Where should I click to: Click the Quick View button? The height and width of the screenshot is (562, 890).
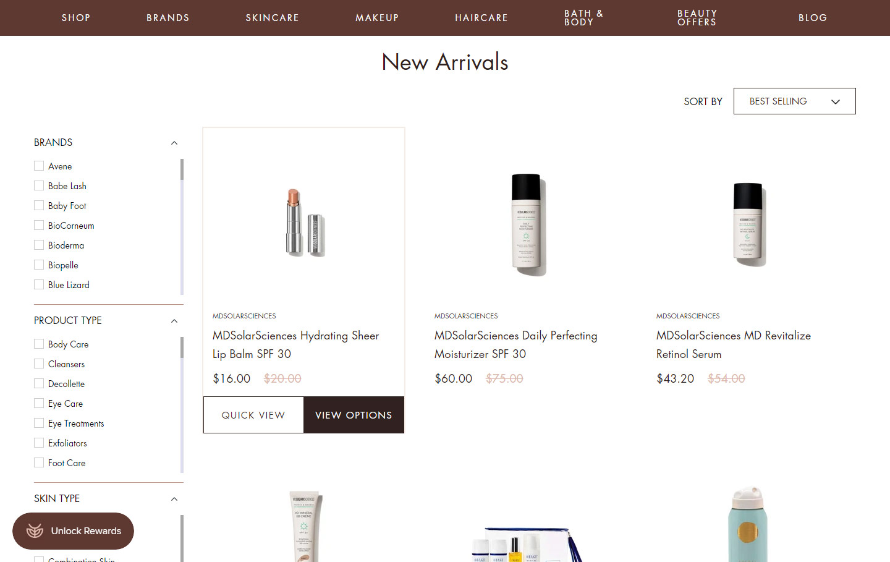pyautogui.click(x=253, y=415)
